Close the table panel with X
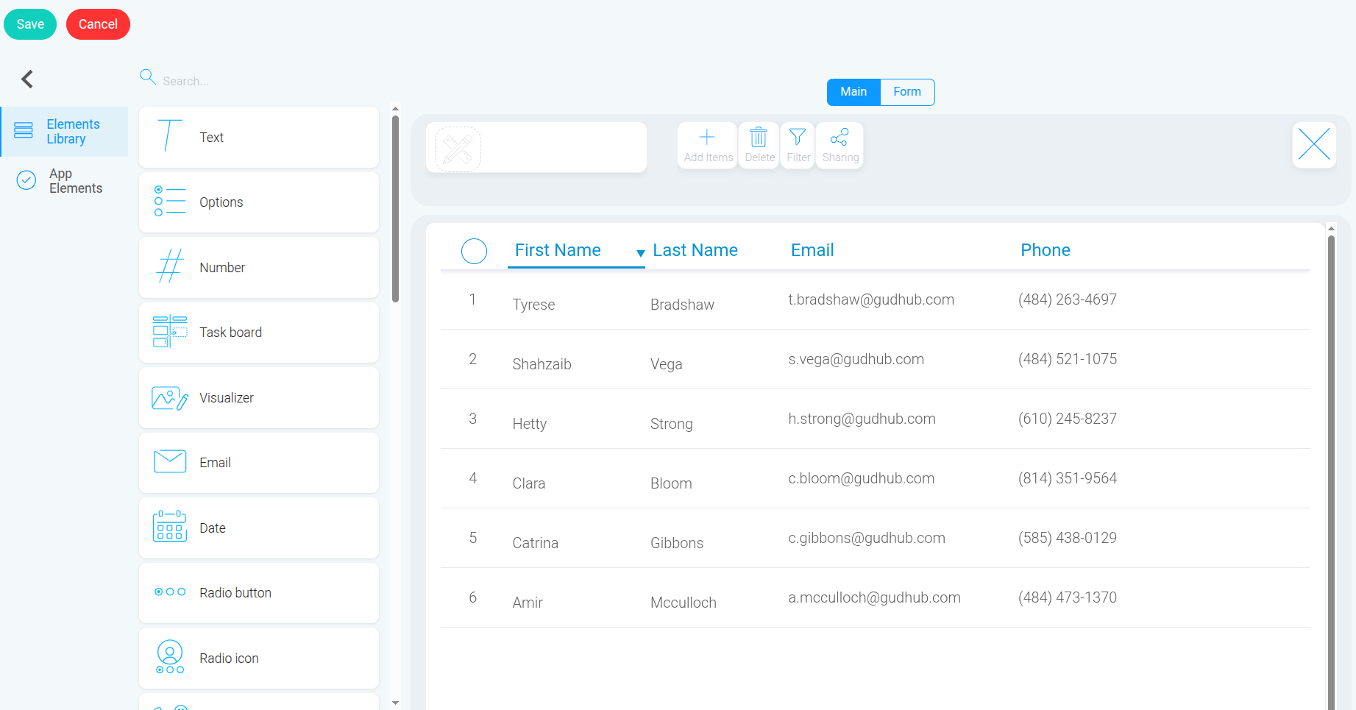 [1314, 144]
